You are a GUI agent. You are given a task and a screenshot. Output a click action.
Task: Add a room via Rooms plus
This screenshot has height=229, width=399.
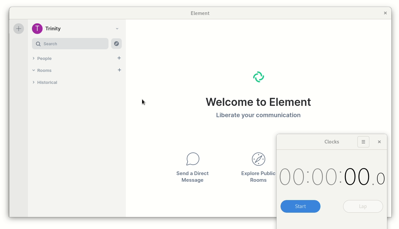coord(119,70)
